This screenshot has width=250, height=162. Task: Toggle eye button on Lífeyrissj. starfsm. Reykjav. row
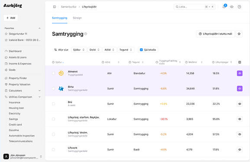(240, 119)
